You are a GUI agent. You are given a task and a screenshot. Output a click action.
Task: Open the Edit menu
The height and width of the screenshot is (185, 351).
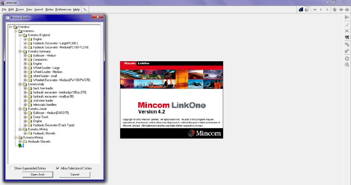(11, 9)
